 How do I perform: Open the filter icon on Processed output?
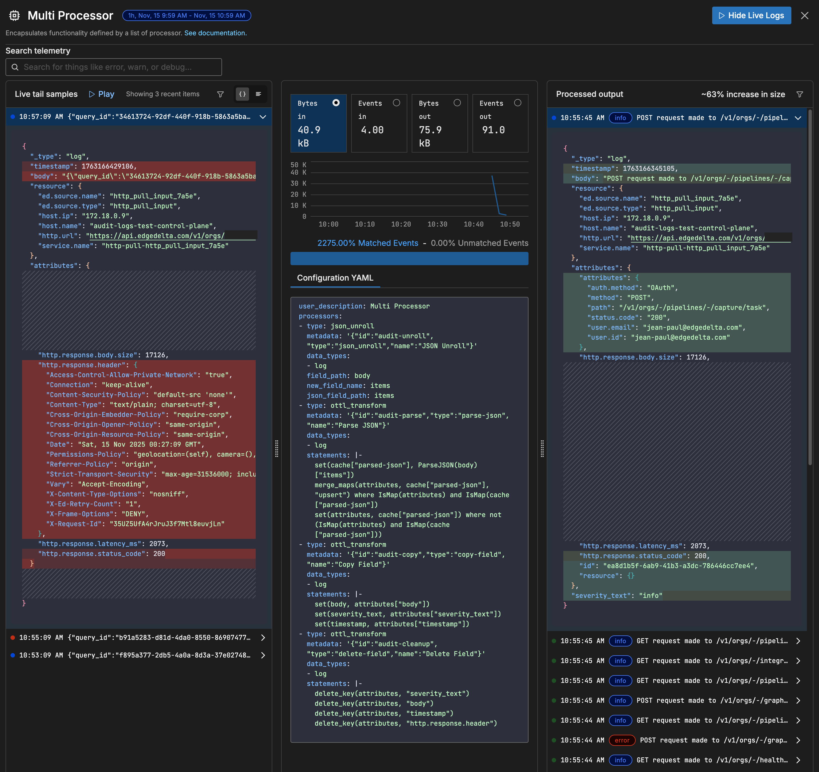pos(800,94)
